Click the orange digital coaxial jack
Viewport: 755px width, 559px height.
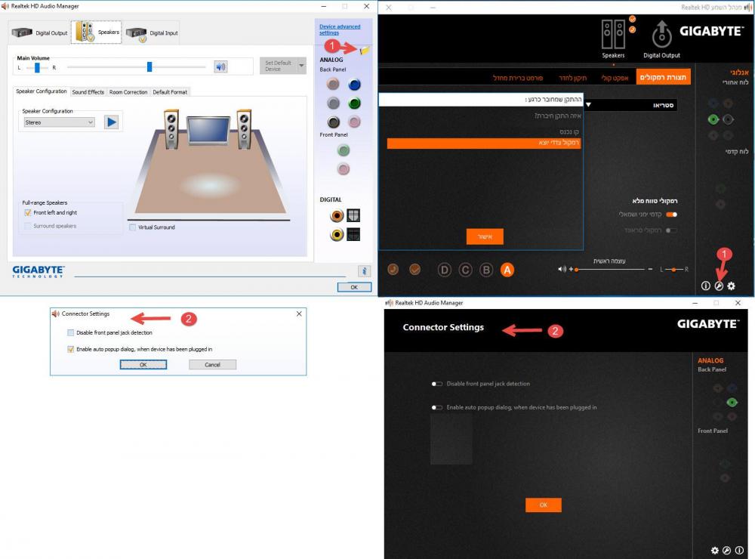[337, 215]
